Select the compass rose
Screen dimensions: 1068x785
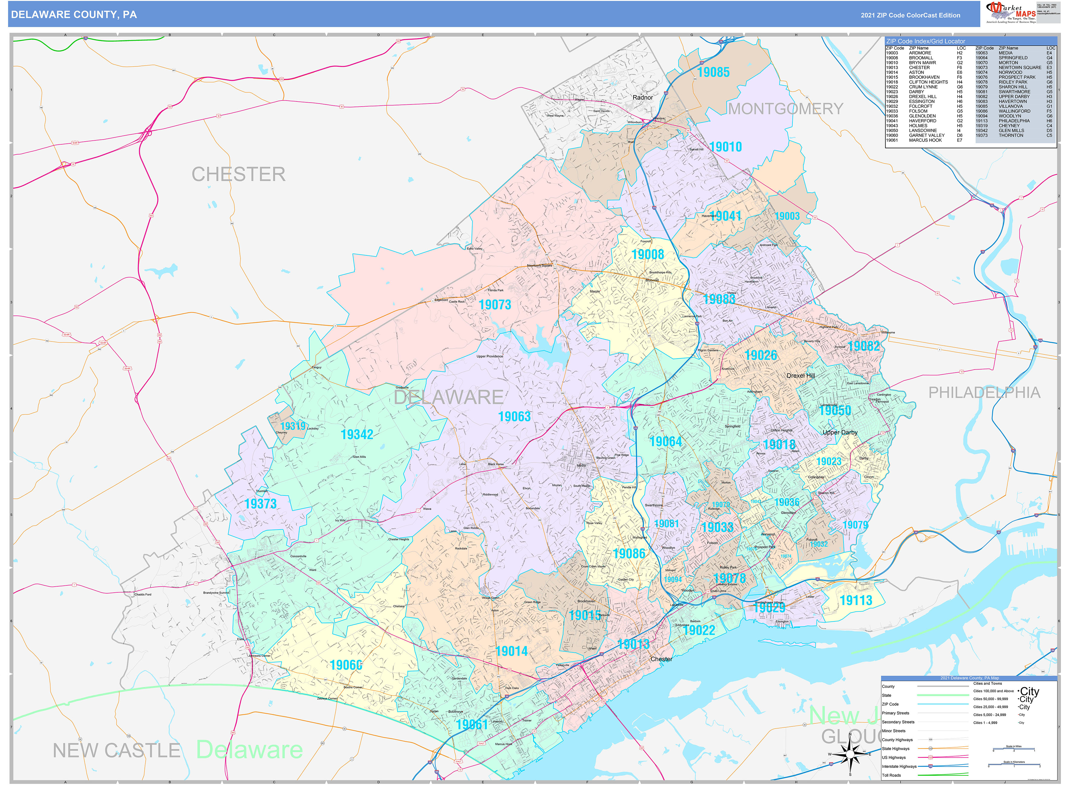tap(850, 755)
